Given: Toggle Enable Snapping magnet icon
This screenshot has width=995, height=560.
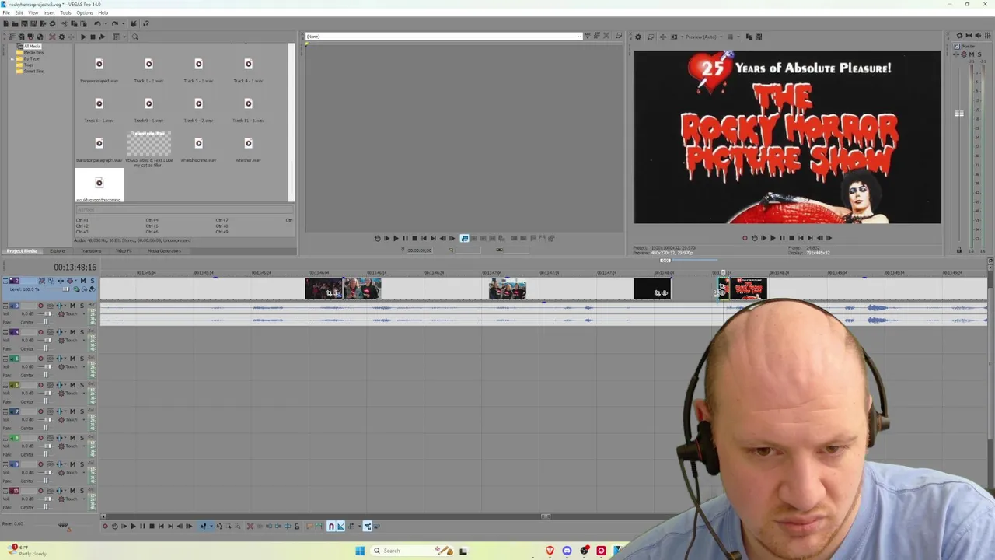Looking at the screenshot, I should pyautogui.click(x=331, y=527).
